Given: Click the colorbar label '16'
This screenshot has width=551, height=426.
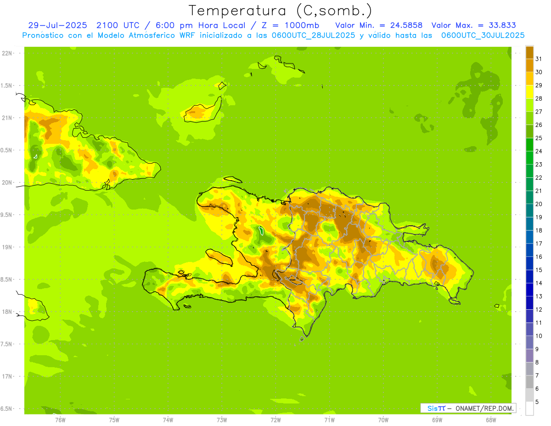Looking at the screenshot, I should pyautogui.click(x=539, y=256).
